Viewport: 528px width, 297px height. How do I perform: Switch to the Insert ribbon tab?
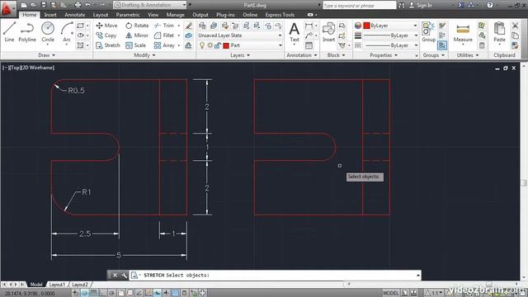[50, 15]
